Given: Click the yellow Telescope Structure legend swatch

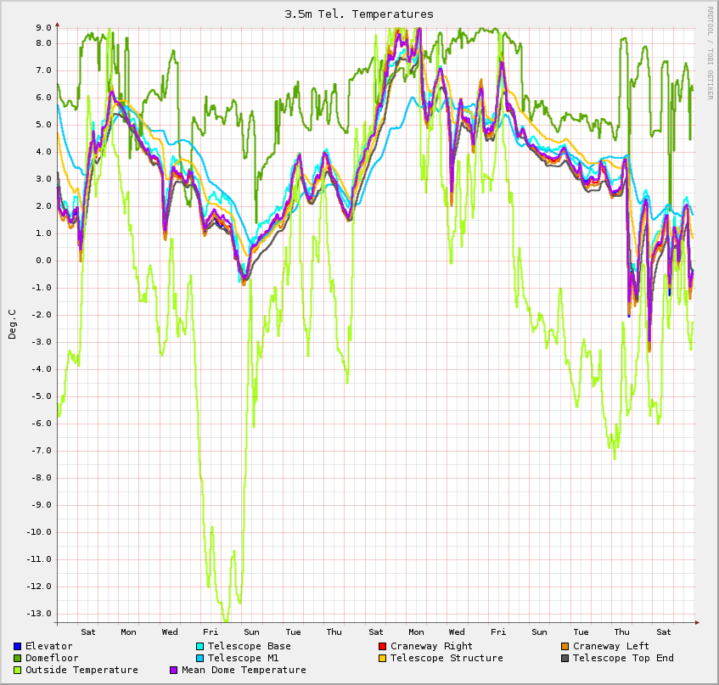Looking at the screenshot, I should pyautogui.click(x=382, y=658).
